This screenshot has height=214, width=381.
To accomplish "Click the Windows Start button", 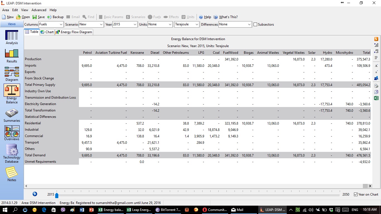I will coord(6,210).
